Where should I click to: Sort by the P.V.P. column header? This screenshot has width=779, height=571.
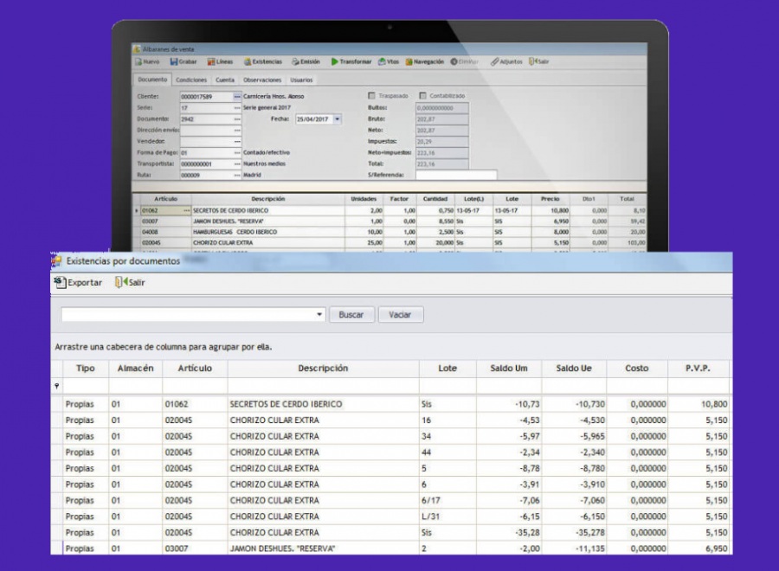(698, 369)
